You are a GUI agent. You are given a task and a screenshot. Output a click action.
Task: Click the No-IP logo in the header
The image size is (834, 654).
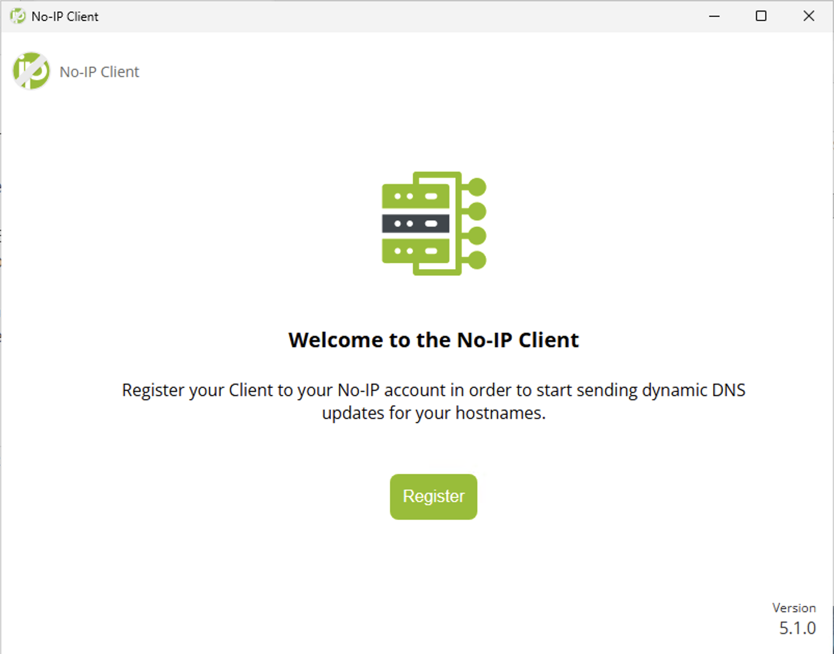pyautogui.click(x=31, y=71)
